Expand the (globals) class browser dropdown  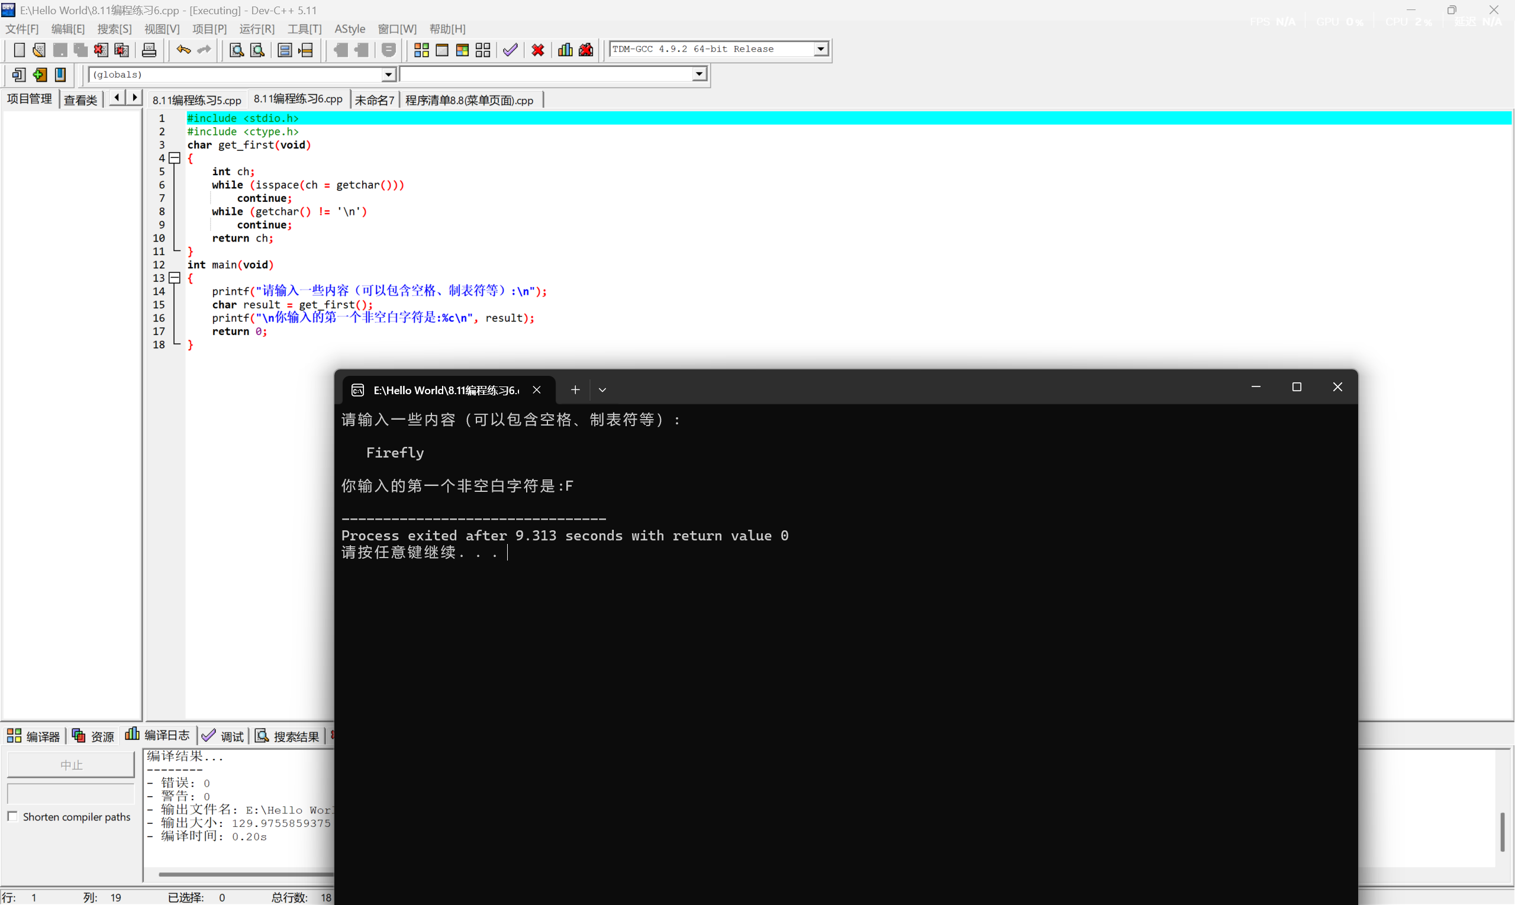388,74
